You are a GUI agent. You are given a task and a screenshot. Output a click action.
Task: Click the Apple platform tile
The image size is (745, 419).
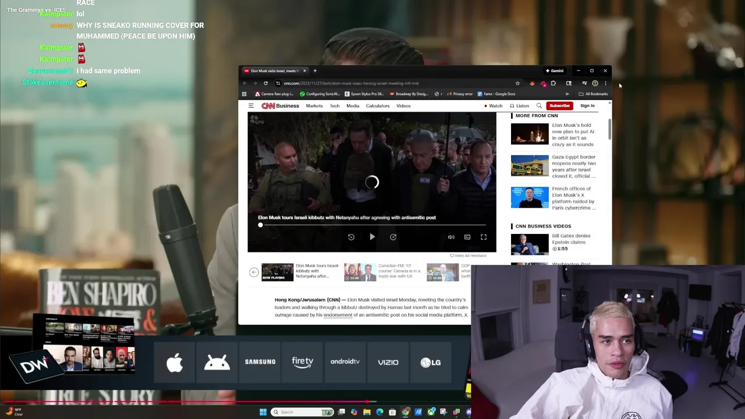point(175,362)
